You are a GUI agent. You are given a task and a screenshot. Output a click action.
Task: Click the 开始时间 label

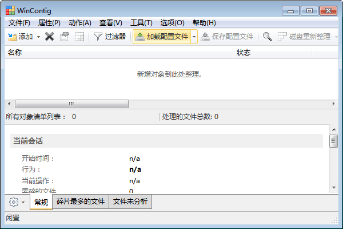click(37, 159)
